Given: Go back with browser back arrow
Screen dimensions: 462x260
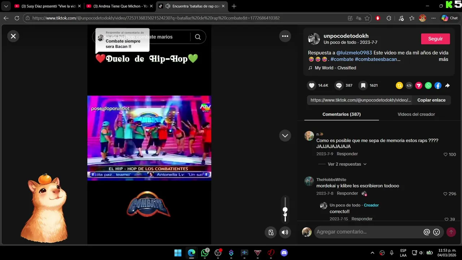Looking at the screenshot, I should tap(6, 18).
